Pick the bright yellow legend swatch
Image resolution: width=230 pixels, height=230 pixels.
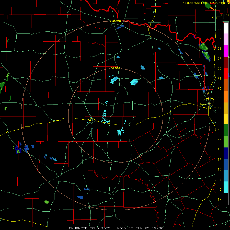pyautogui.click(x=226, y=119)
